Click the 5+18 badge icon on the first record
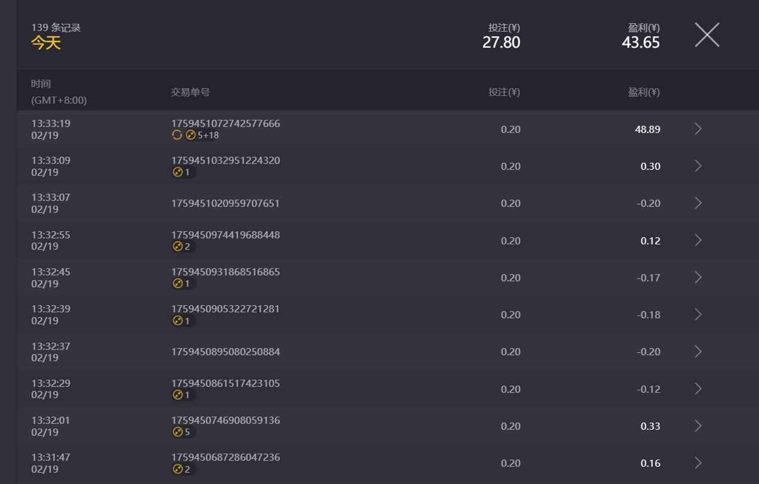This screenshot has height=484, width=759. point(191,135)
